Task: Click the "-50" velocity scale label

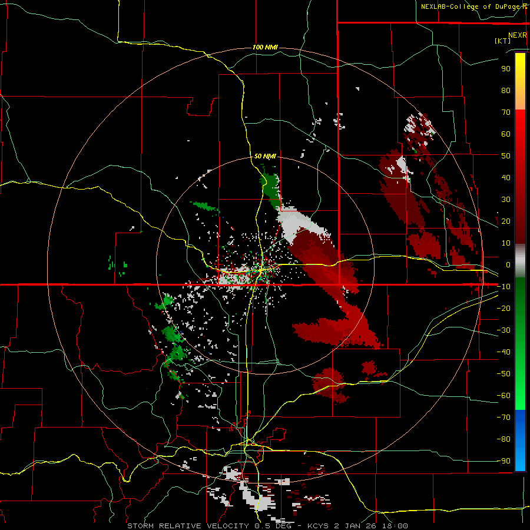Action: pos(503,374)
